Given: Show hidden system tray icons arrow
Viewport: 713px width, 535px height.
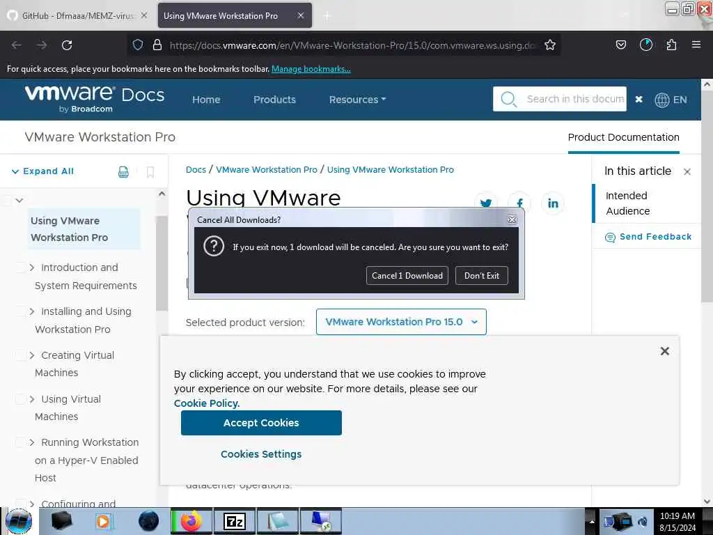Looking at the screenshot, I should pyautogui.click(x=592, y=521).
